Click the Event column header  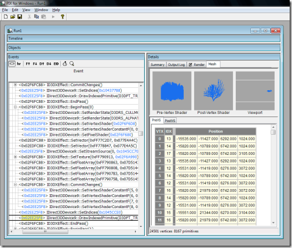76,74
